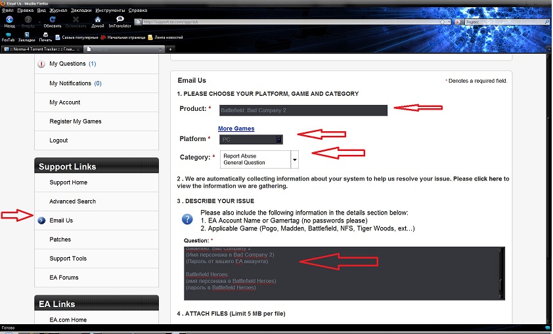Go to the Home (Домой) icon
553x334 pixels.
(x=97, y=20)
